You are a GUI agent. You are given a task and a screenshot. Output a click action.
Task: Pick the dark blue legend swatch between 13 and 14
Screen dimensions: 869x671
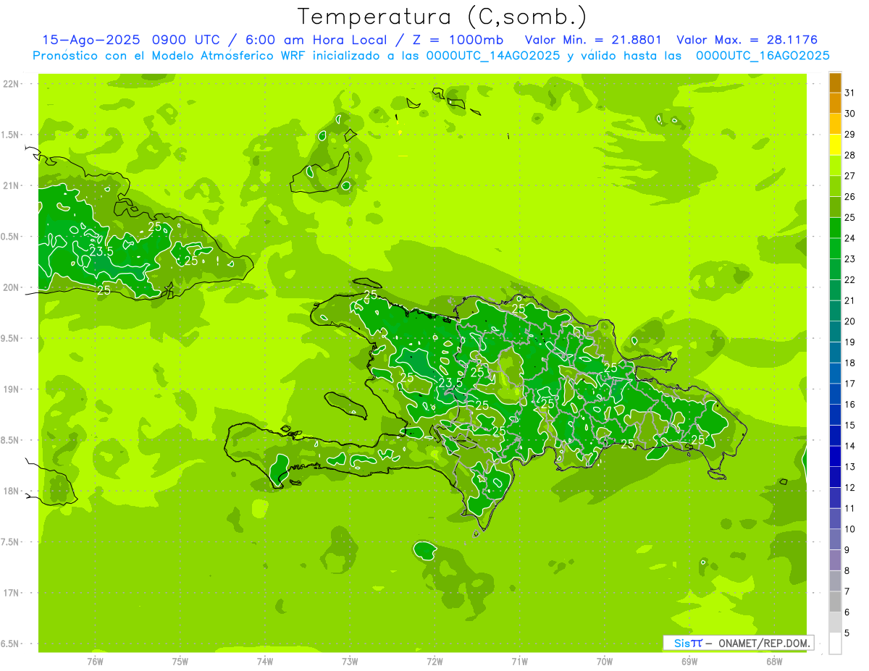[836, 456]
